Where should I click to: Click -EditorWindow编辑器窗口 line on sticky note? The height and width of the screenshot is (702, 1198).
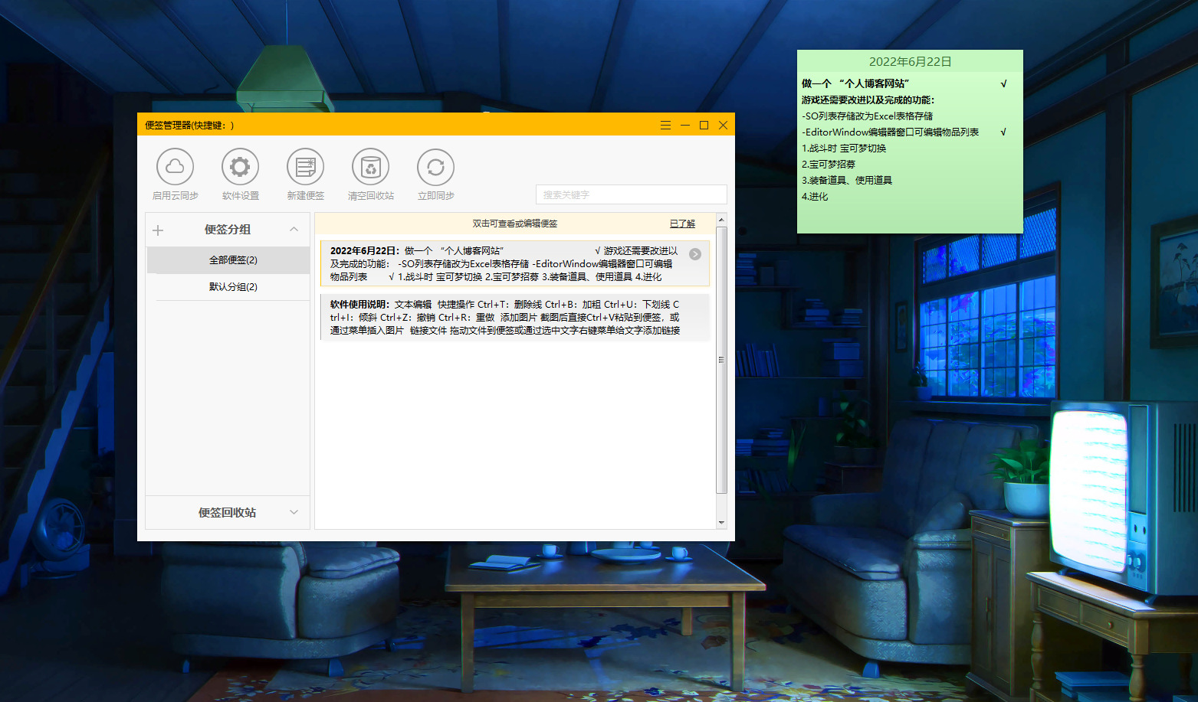coord(890,132)
